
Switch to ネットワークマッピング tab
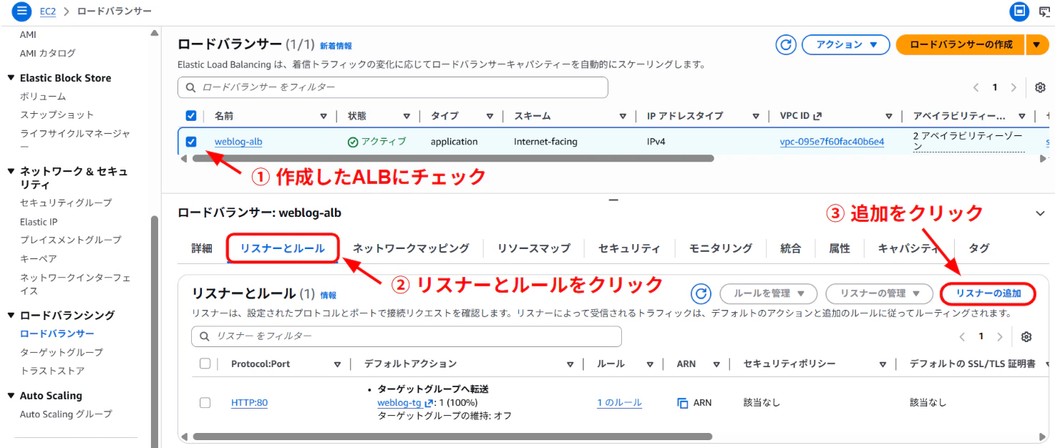[411, 248]
